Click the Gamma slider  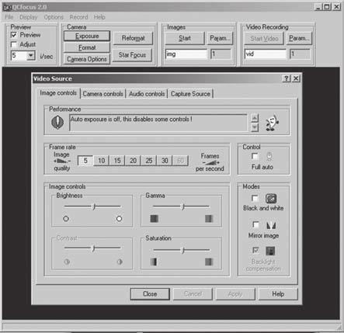click(x=181, y=206)
